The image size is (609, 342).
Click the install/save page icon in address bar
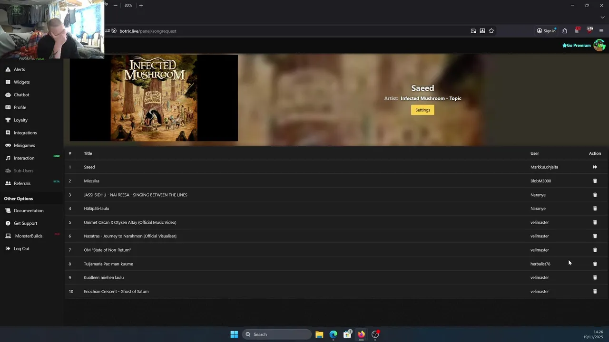(x=482, y=31)
